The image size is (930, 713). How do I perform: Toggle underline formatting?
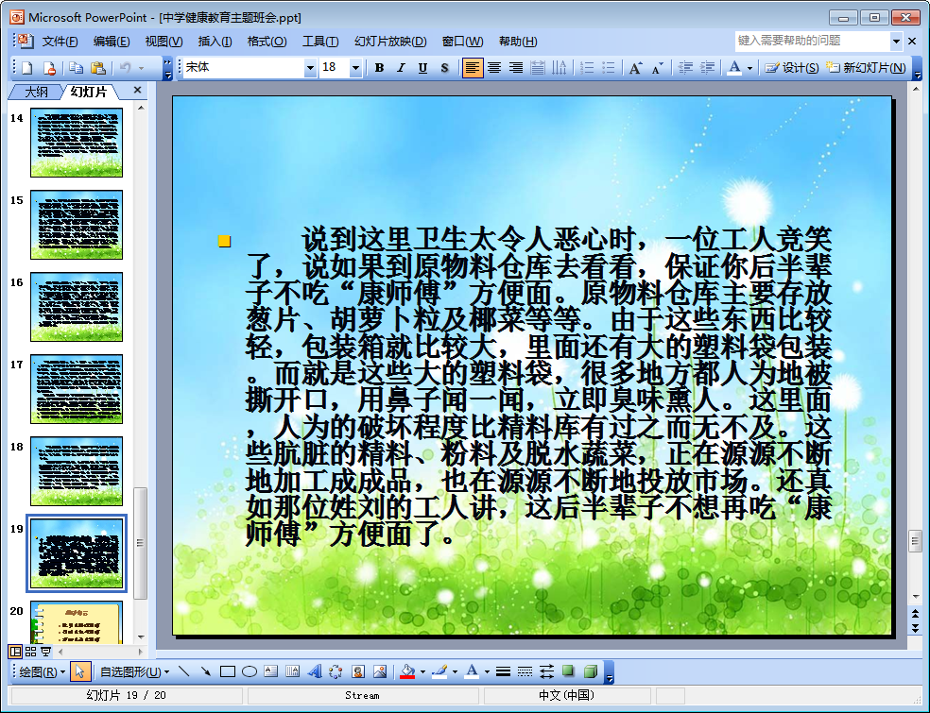(x=422, y=68)
